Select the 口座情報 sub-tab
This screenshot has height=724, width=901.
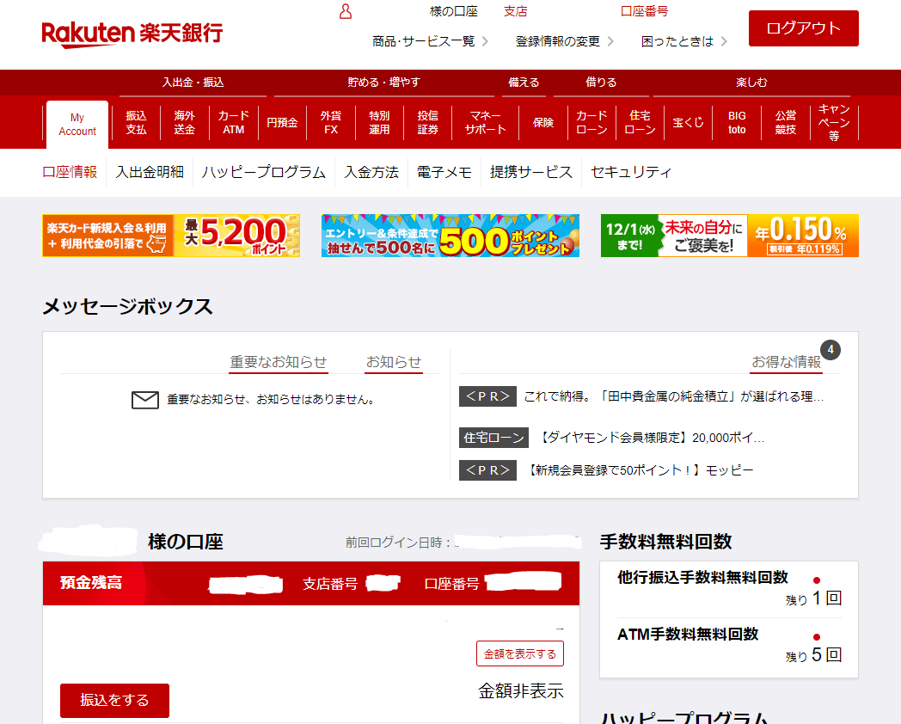(70, 172)
